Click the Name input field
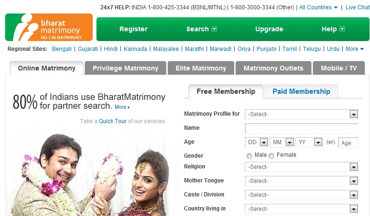The image size is (370, 216). tap(301, 128)
